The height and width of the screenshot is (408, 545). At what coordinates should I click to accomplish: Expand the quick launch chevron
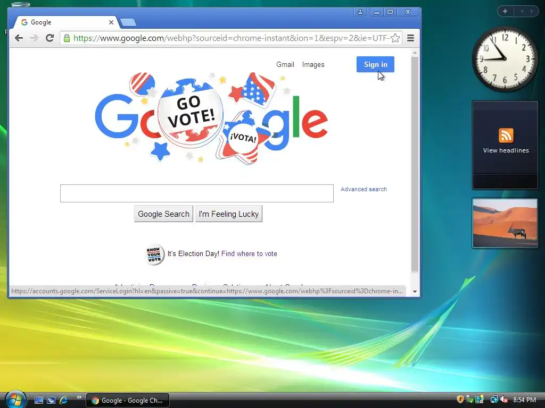pyautogui.click(x=79, y=397)
